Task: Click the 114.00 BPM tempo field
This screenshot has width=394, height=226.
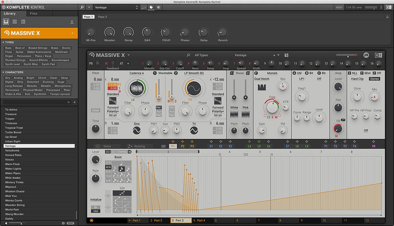Action: tap(354, 7)
